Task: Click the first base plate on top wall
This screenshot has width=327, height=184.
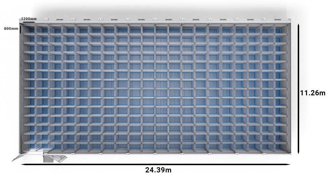Action: 46,19
